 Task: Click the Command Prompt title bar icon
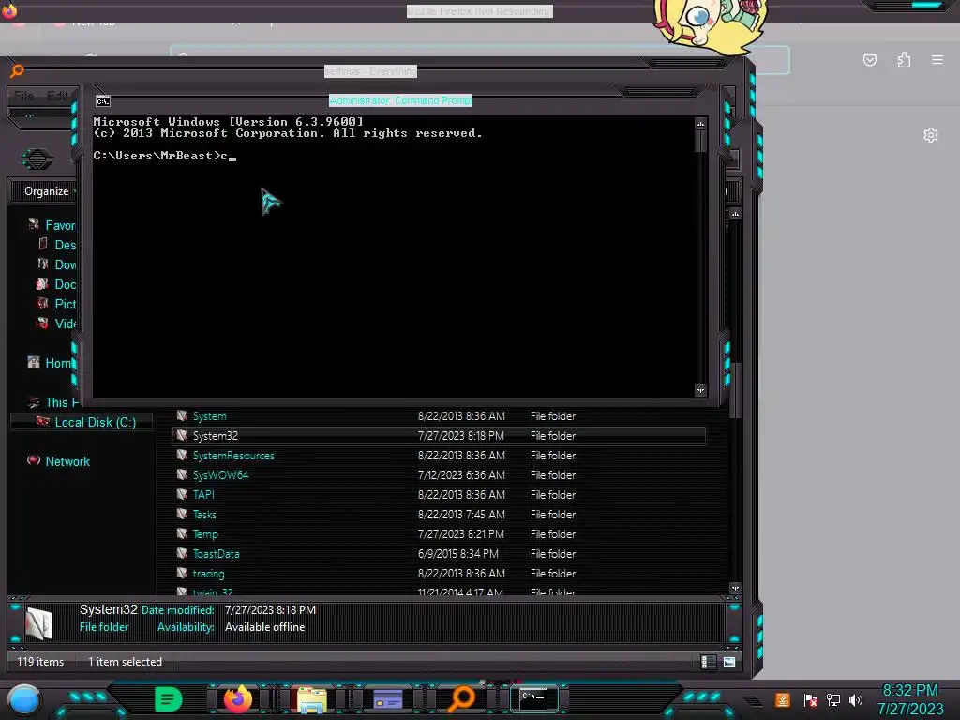103,101
